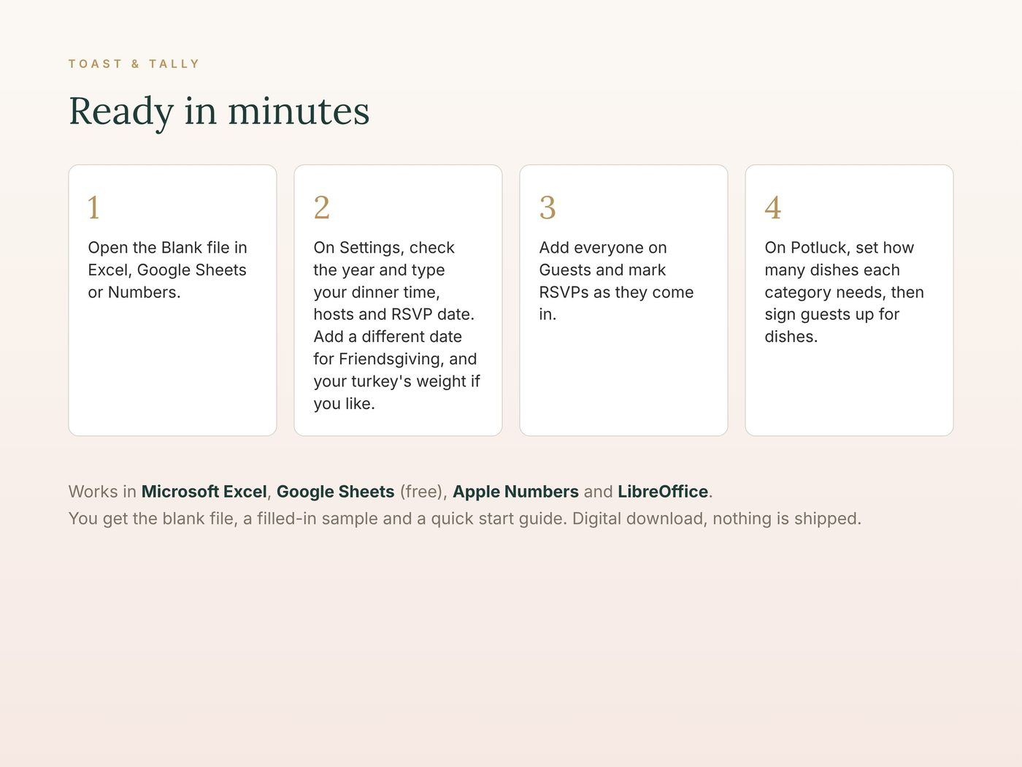Click step number 1 on the first card
Image resolution: width=1022 pixels, height=767 pixels.
pos(93,207)
